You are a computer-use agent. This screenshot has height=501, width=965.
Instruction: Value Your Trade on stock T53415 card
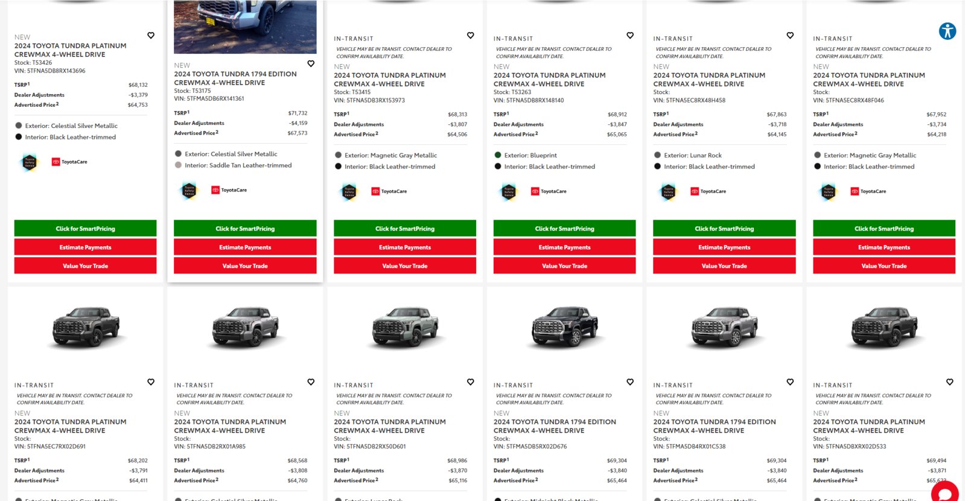405,266
